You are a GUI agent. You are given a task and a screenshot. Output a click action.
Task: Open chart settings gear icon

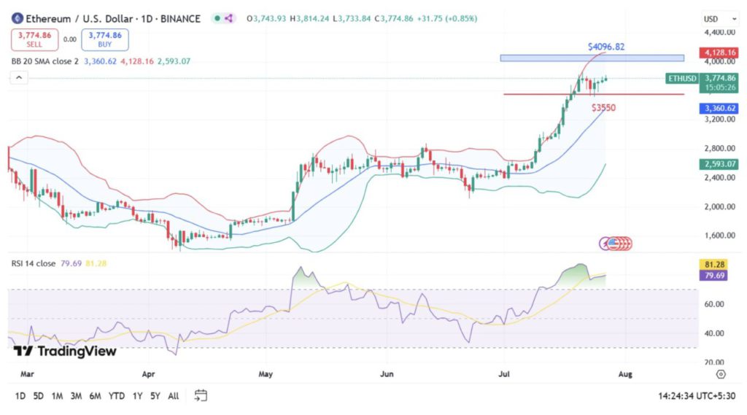(720, 374)
